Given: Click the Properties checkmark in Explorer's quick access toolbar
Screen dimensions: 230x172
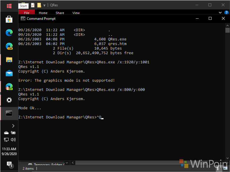Looking at the screenshot, I should pyautogui.click(x=33, y=5).
